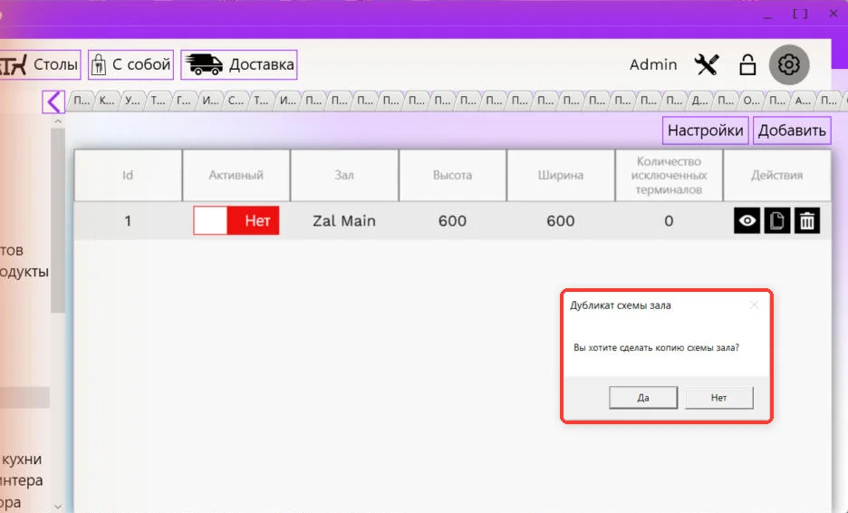Click the left sidebar scroll-down arrow
The image size is (848, 513).
[58, 507]
